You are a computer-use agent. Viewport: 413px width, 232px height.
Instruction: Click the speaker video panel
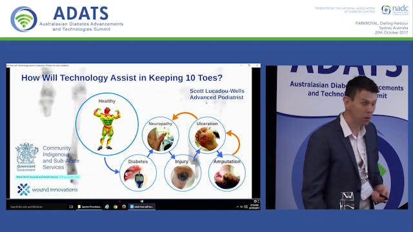[337, 137]
